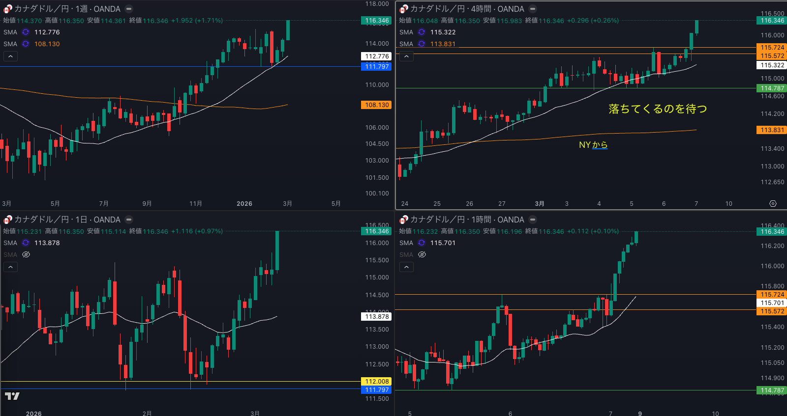Show the hidden SMA on the 1時間 chart
The width and height of the screenshot is (787, 416).
click(422, 255)
